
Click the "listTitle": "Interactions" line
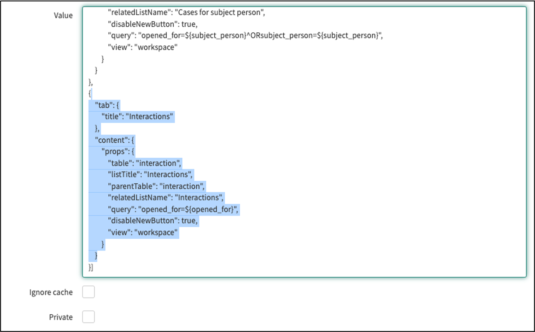click(x=150, y=175)
